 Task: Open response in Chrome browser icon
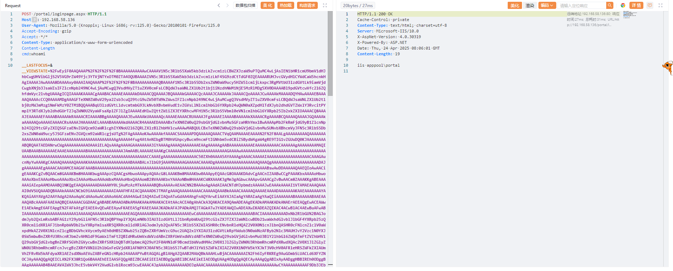(x=623, y=5)
